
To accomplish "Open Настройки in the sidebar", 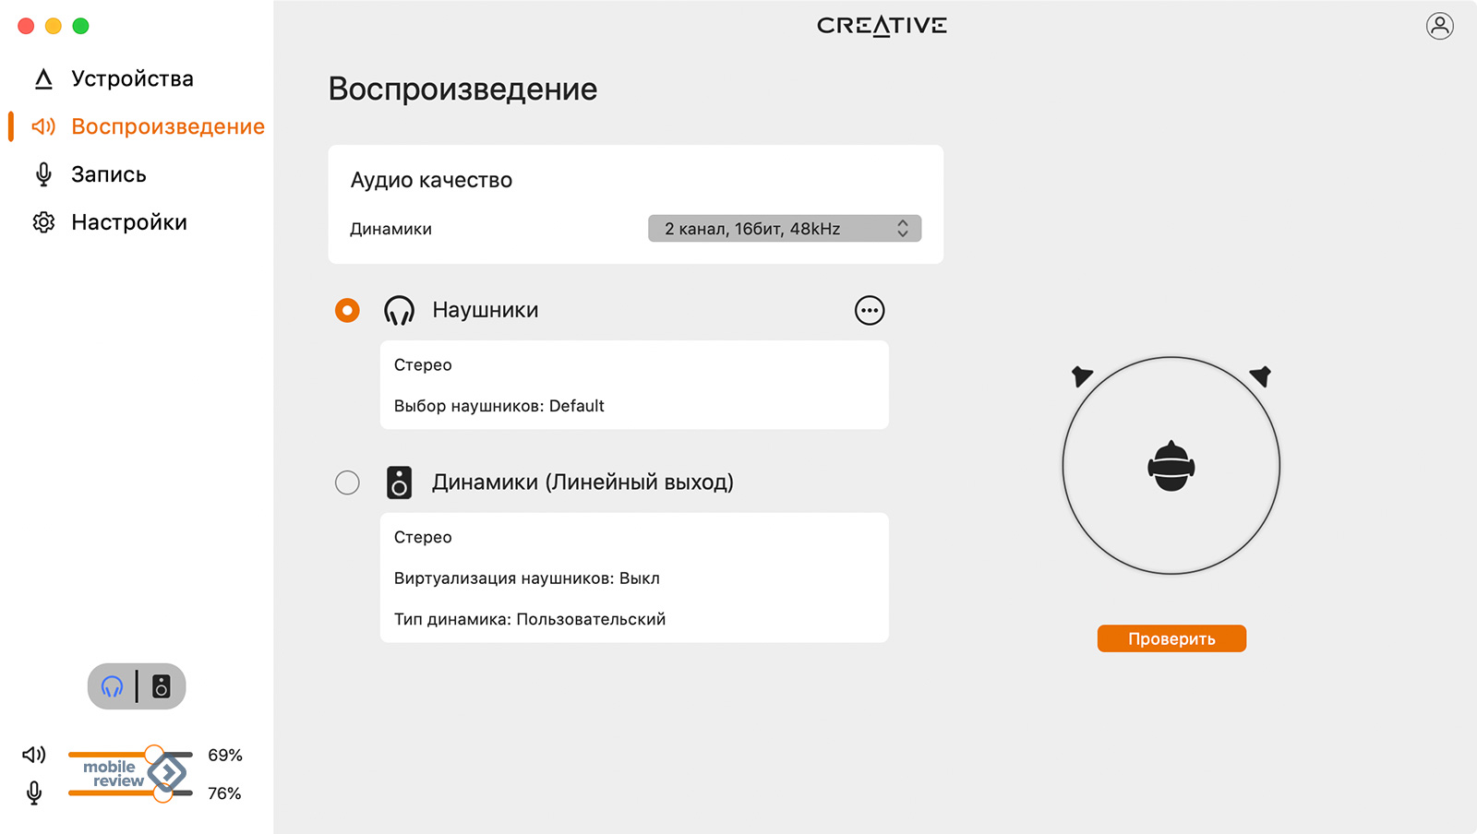I will tap(129, 222).
